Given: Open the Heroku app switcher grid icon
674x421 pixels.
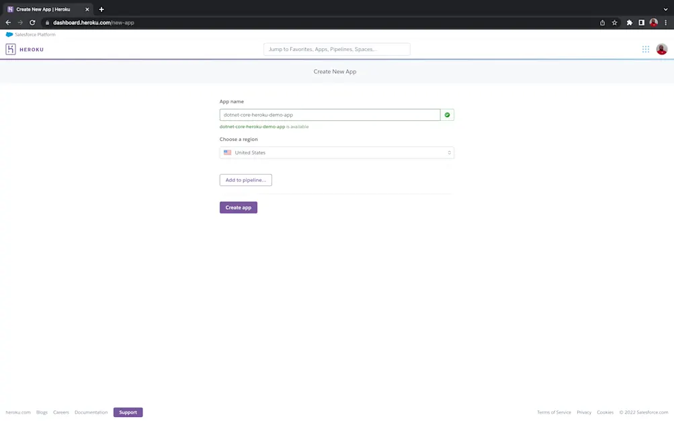Looking at the screenshot, I should point(644,48).
